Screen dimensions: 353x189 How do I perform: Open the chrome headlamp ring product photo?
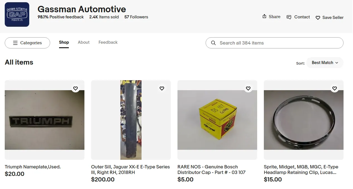pyautogui.click(x=304, y=120)
